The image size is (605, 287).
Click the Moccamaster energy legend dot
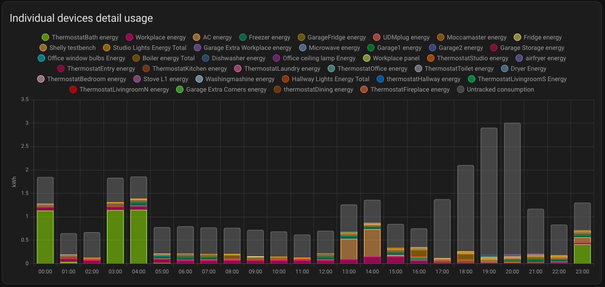point(441,38)
